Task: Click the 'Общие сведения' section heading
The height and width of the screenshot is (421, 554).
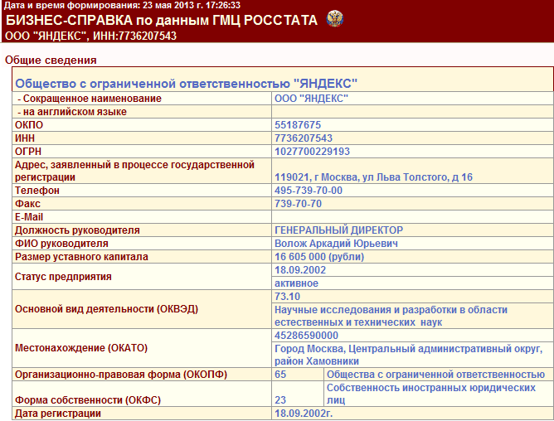Action: 51,60
